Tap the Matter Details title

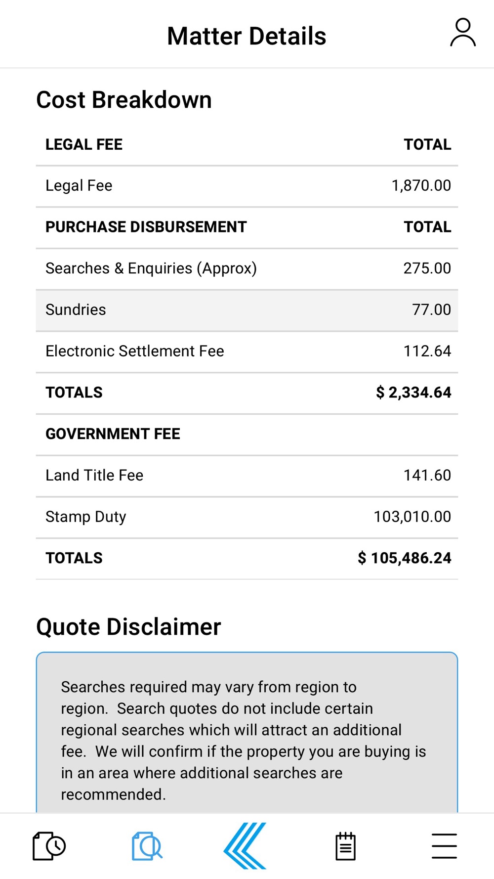[247, 36]
